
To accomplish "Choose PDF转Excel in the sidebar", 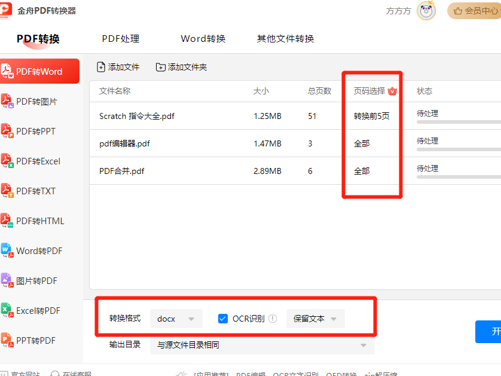I will click(38, 161).
